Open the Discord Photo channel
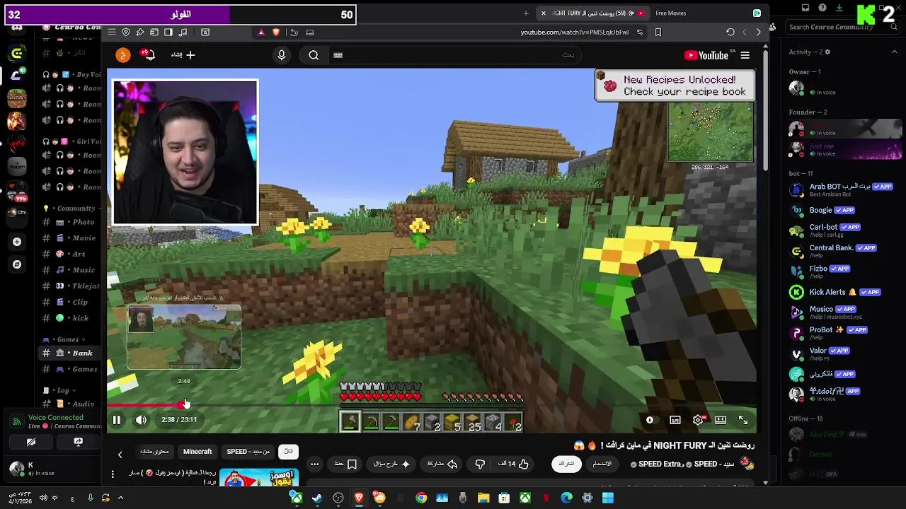Viewport: 906px width, 509px height. coord(69,222)
